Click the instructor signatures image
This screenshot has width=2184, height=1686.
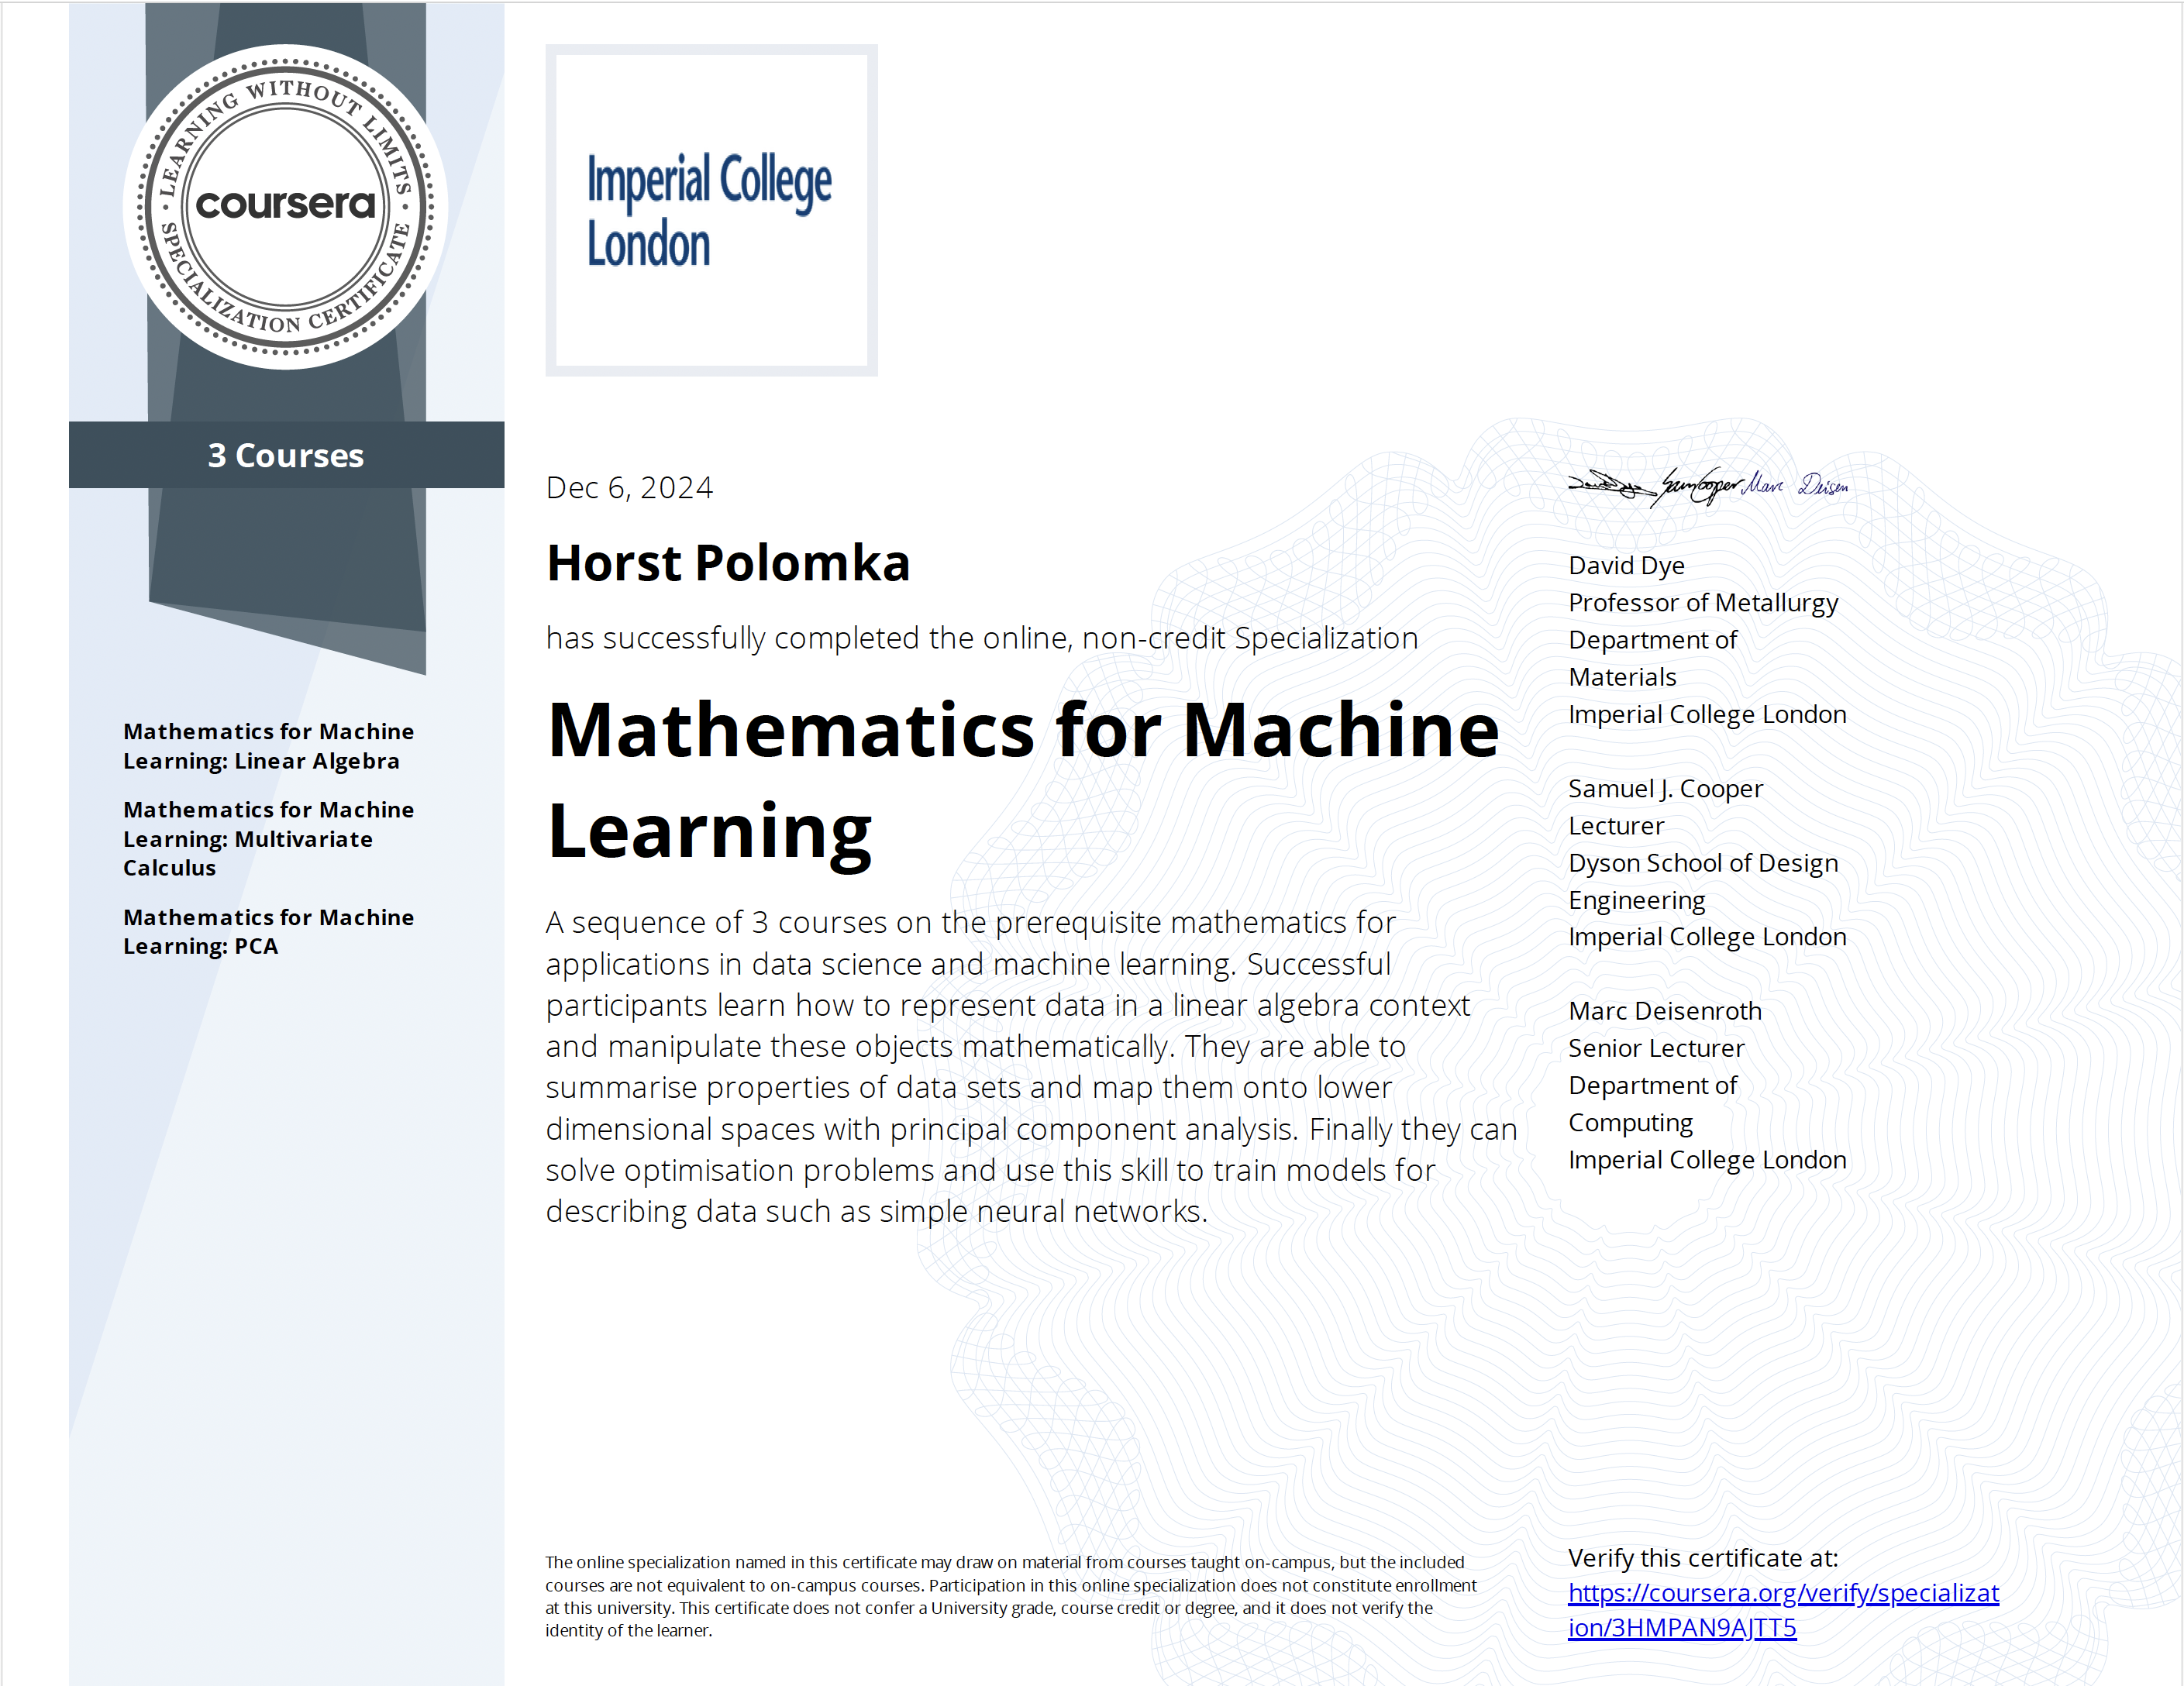click(x=1708, y=487)
